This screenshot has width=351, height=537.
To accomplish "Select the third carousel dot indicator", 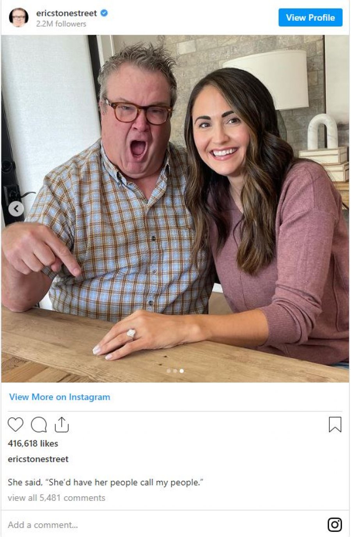I will [x=181, y=371].
